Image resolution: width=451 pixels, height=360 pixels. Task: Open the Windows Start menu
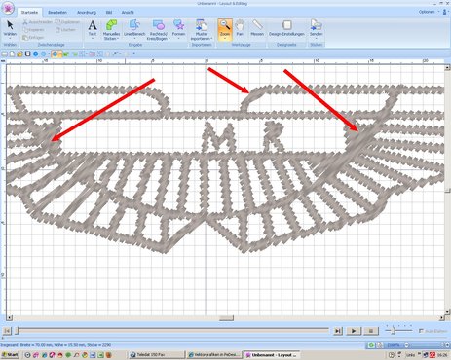coord(10,355)
